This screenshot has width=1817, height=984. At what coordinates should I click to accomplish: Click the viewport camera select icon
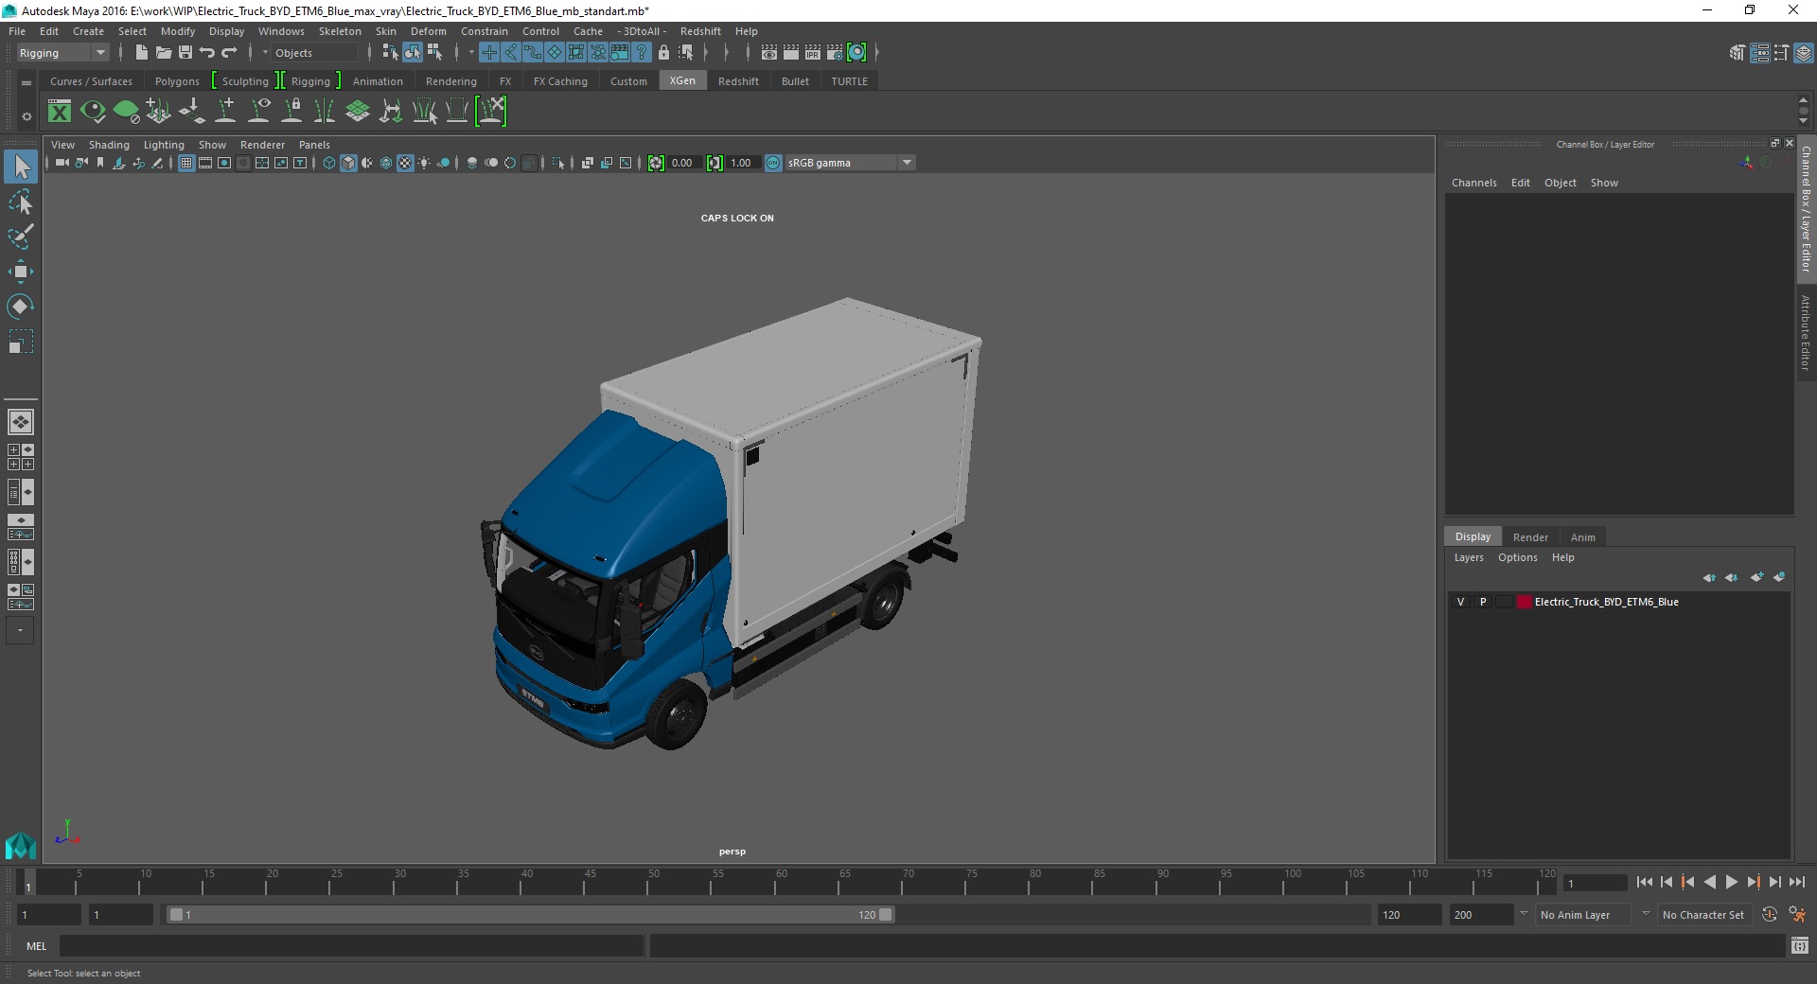click(x=62, y=163)
